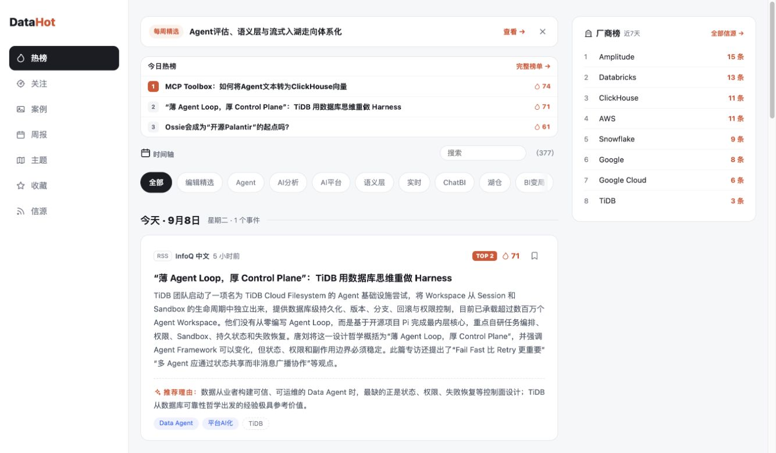The height and width of the screenshot is (453, 776).
Task: Select the 编辑精选 filter chip
Action: point(200,182)
